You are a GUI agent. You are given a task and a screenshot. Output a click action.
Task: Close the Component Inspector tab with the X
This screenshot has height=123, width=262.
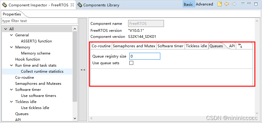72,5
